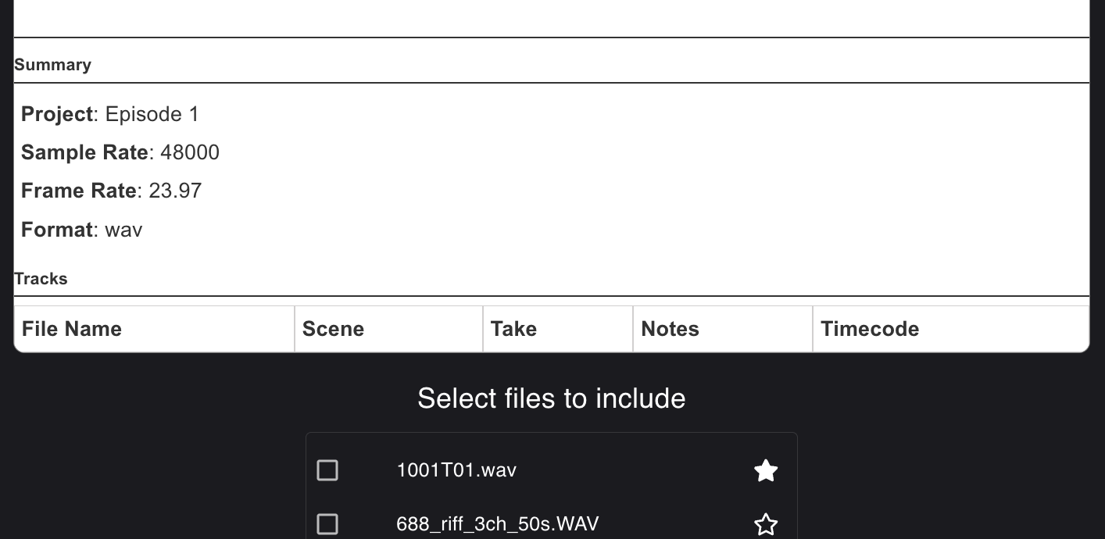Screen dimensions: 1105x539
Task: Click the File Name column header
Action: (72, 329)
